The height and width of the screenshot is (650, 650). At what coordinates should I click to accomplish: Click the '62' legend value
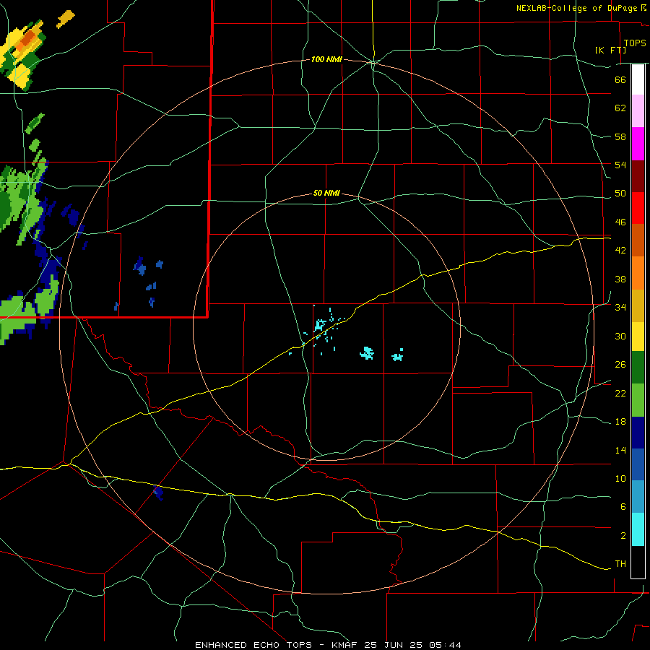(620, 108)
